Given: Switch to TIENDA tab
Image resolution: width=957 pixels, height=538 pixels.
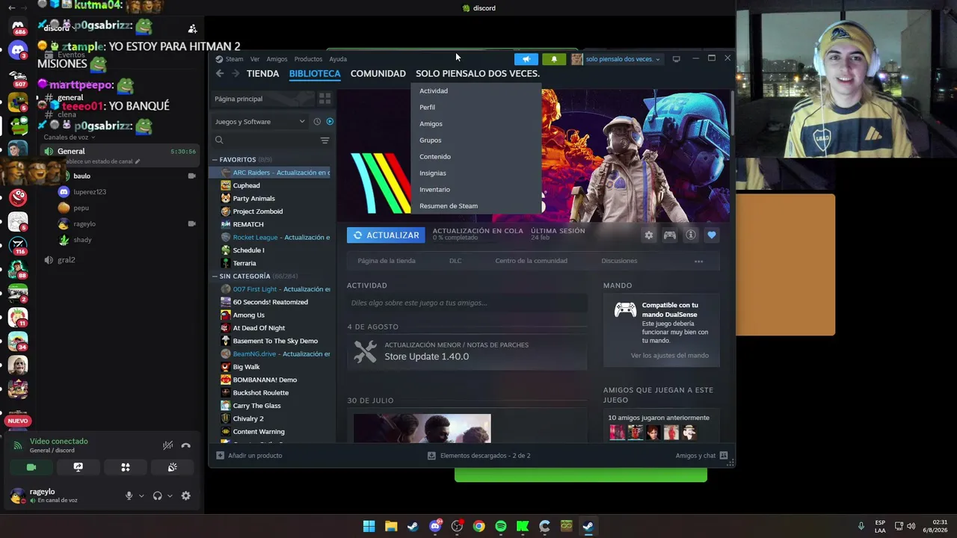Looking at the screenshot, I should pos(262,74).
